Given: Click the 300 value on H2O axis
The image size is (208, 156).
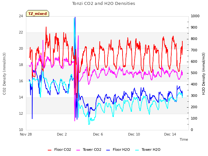Looking at the screenshot, I should (194, 96).
